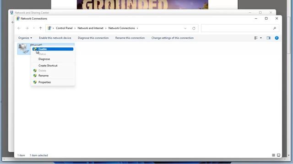The height and width of the screenshot is (164, 293).
Task: Click the refresh button
Action: coord(194,28)
